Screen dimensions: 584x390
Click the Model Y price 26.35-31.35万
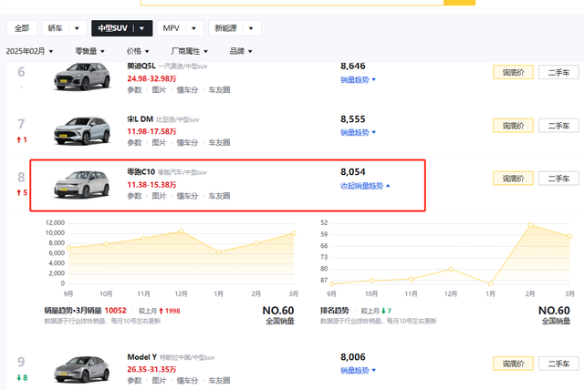(151, 370)
